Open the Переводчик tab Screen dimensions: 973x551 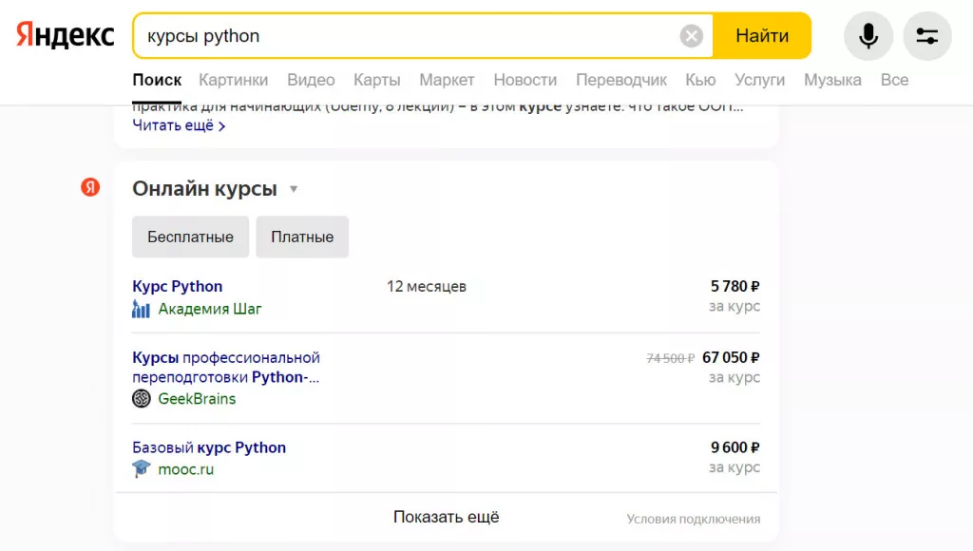coord(621,80)
